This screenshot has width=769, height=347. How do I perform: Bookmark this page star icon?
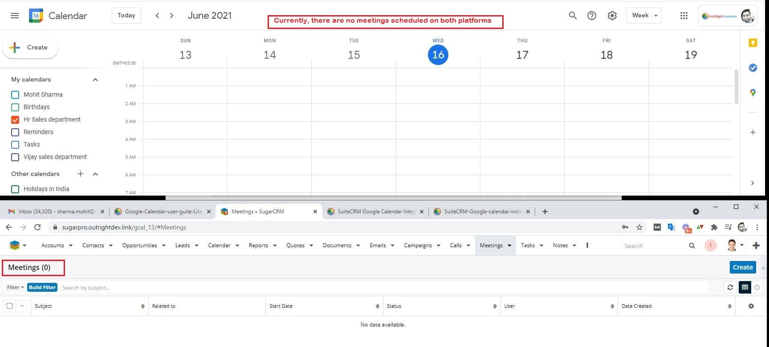click(639, 227)
